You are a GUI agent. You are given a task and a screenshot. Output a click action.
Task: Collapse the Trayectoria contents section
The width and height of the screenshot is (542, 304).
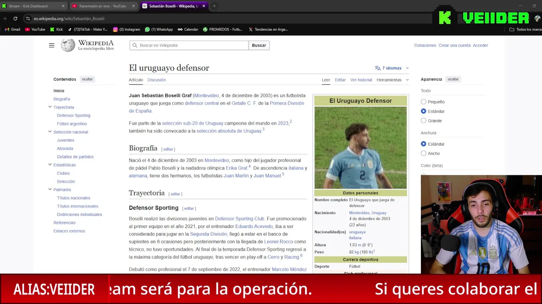pos(50,107)
